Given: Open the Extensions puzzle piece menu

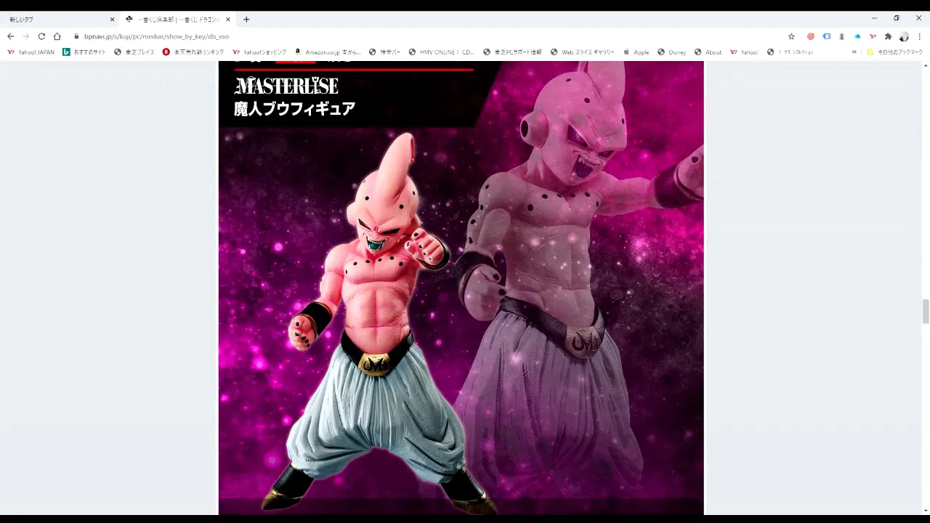Looking at the screenshot, I should click(x=888, y=36).
